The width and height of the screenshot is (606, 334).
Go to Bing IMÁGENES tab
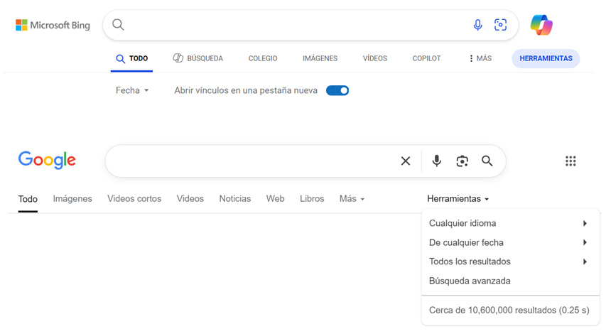point(320,58)
